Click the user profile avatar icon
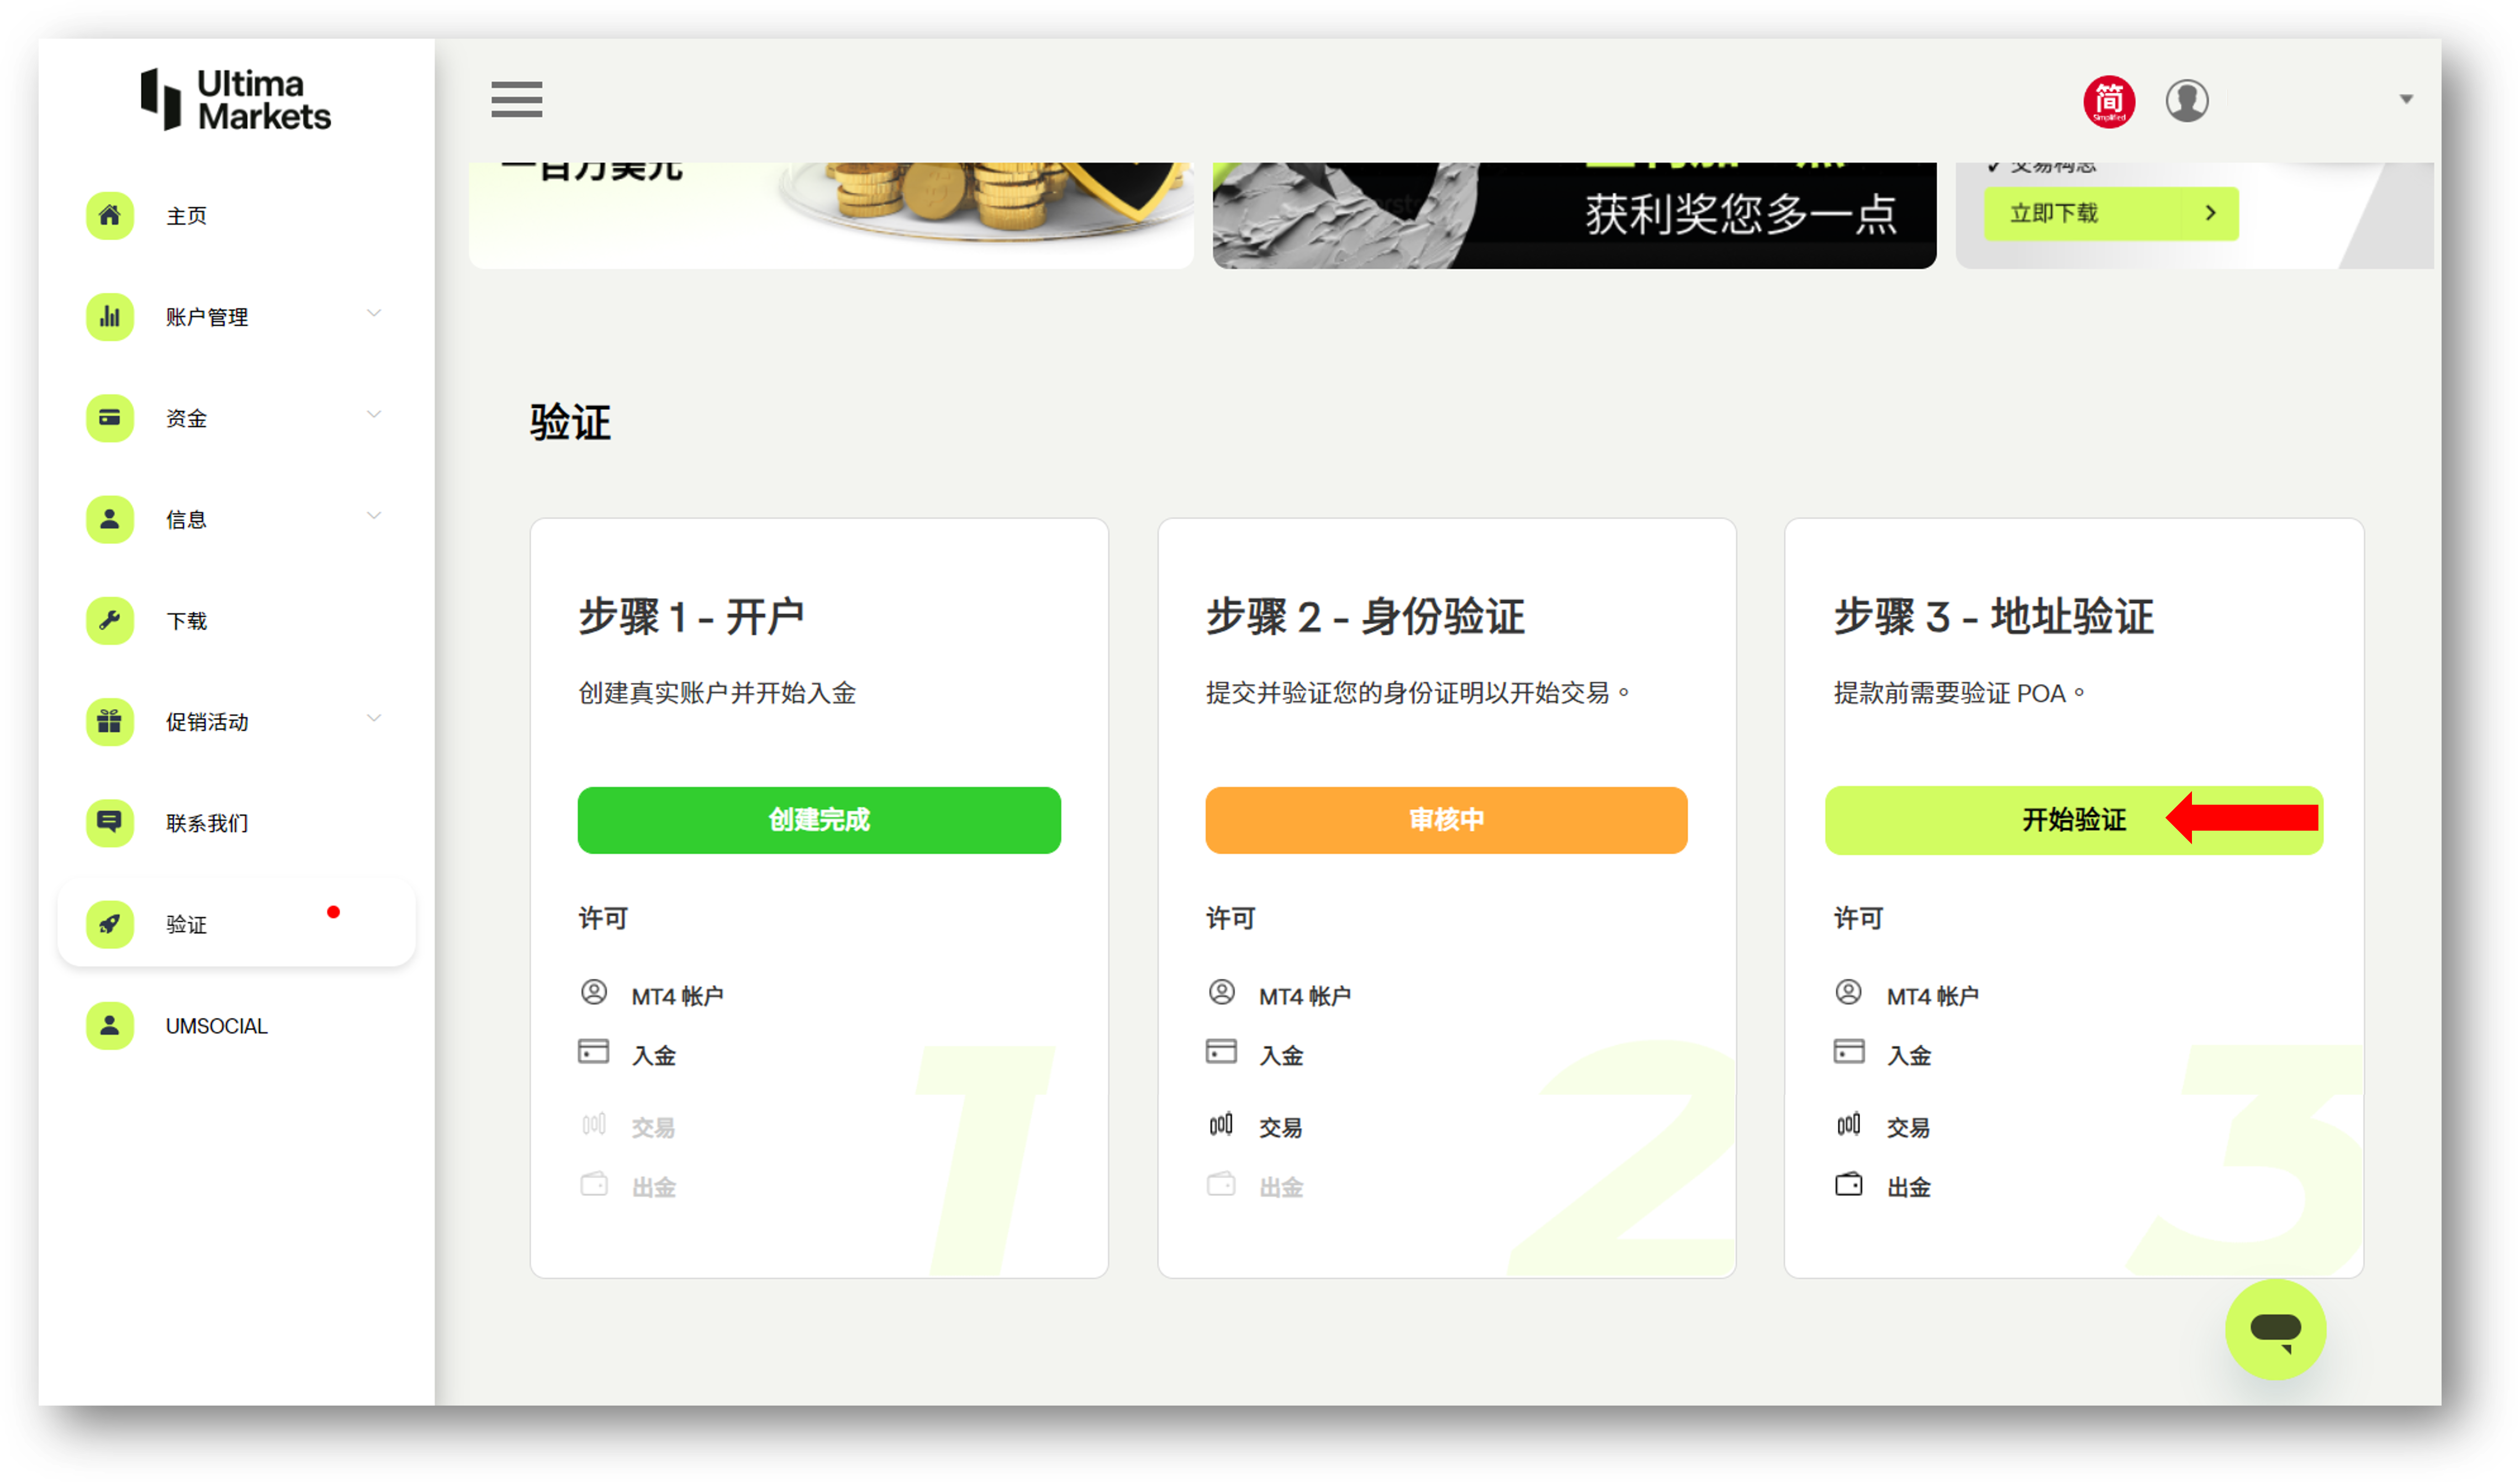The height and width of the screenshot is (1484, 2520). pos(2186,101)
